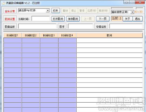The image size is (146, 112).
Task: Open the 歌词设置 lyric settings button
Action: [x=10, y=18]
